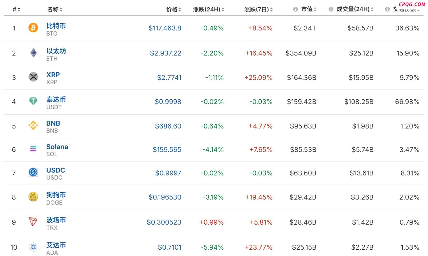The image size is (428, 256).
Task: Click XRP price $2.7741
Action: pos(169,77)
